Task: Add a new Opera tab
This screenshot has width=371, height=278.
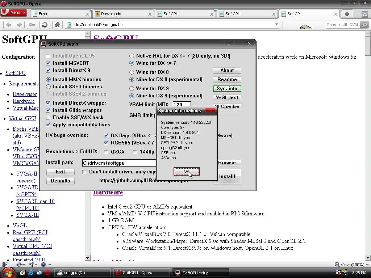Action: coord(347,14)
